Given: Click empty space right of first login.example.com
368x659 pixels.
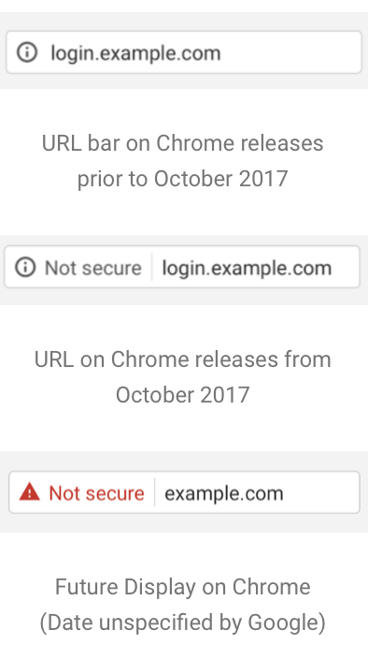Looking at the screenshot, I should pyautogui.click(x=290, y=52).
